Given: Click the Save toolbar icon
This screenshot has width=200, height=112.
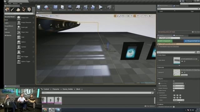Looking at the screenshot, I should (x=38, y=8).
